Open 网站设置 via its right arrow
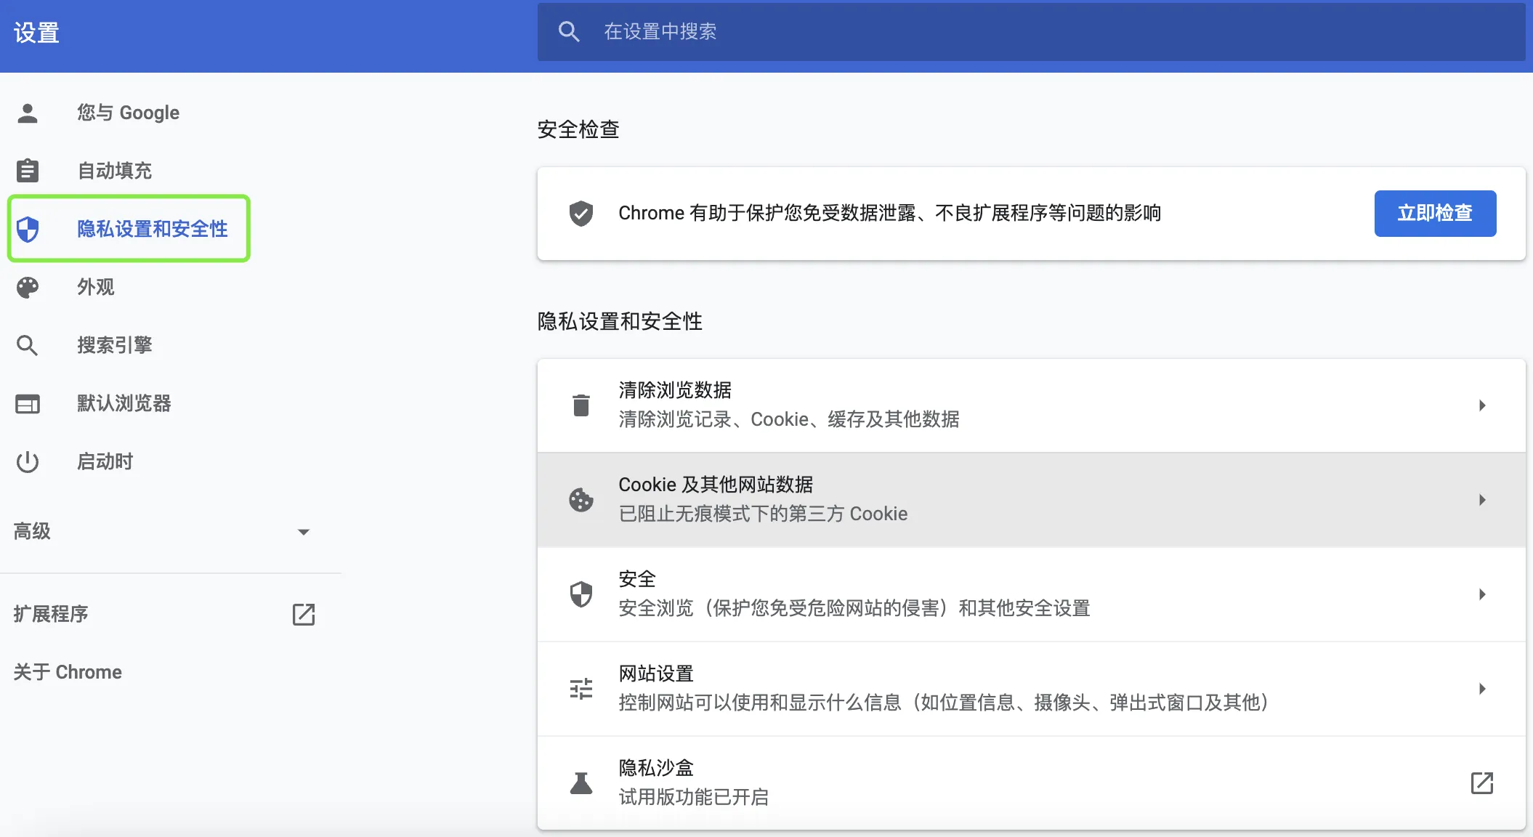 1482,689
